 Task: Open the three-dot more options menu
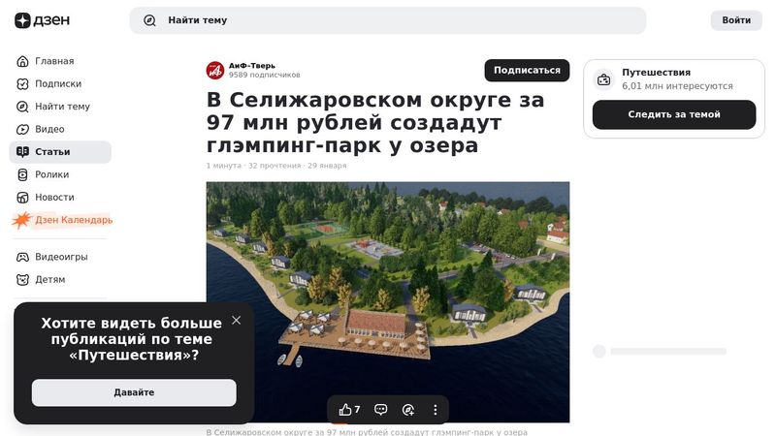(x=435, y=410)
